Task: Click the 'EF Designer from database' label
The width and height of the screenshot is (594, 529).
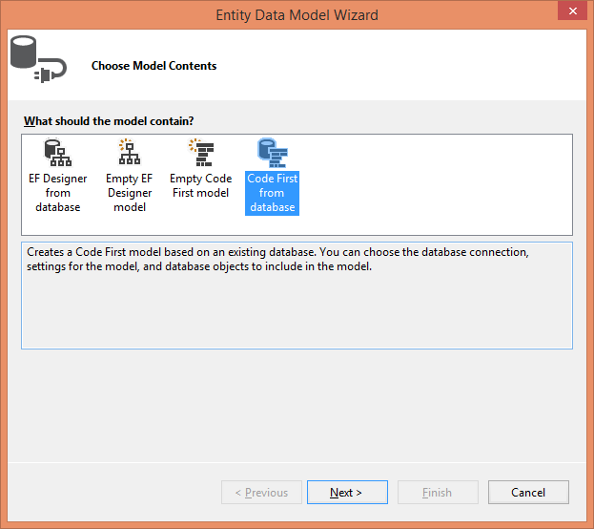Action: pyautogui.click(x=58, y=193)
